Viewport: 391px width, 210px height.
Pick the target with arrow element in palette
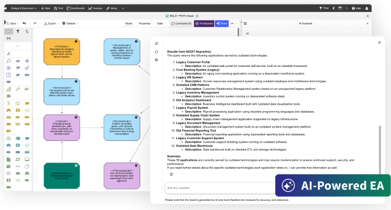[x=27, y=68]
